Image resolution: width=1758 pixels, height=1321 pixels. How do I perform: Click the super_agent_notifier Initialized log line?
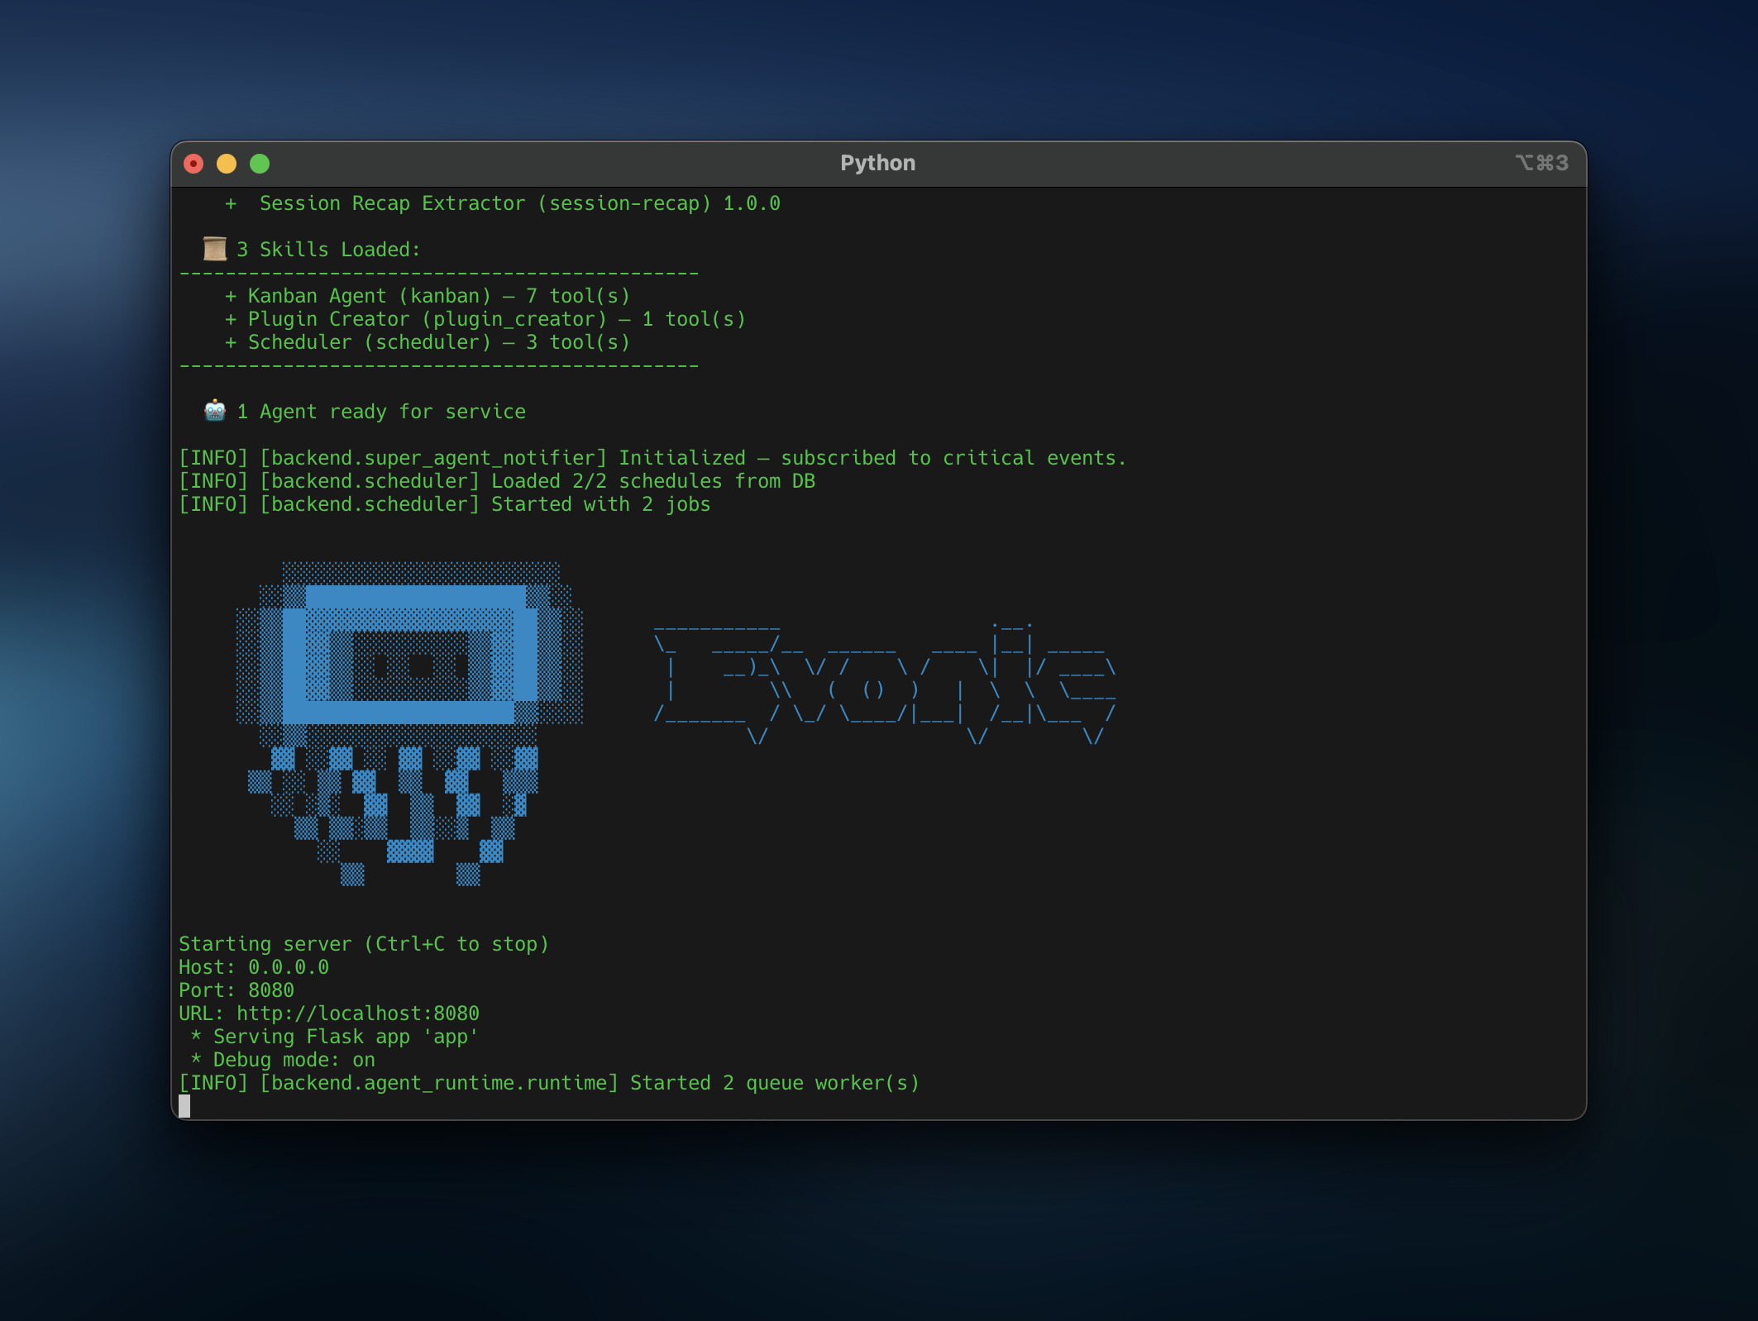pyautogui.click(x=652, y=458)
